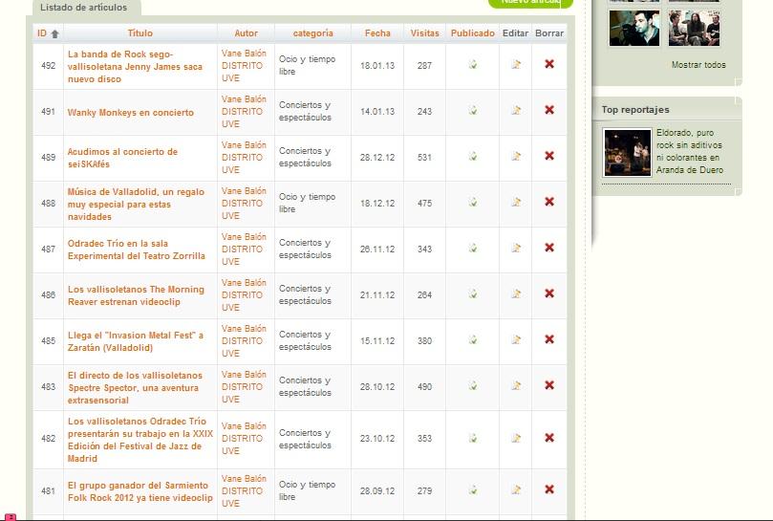This screenshot has width=773, height=521.
Task: Toggle published status of article 482
Action: [x=473, y=438]
